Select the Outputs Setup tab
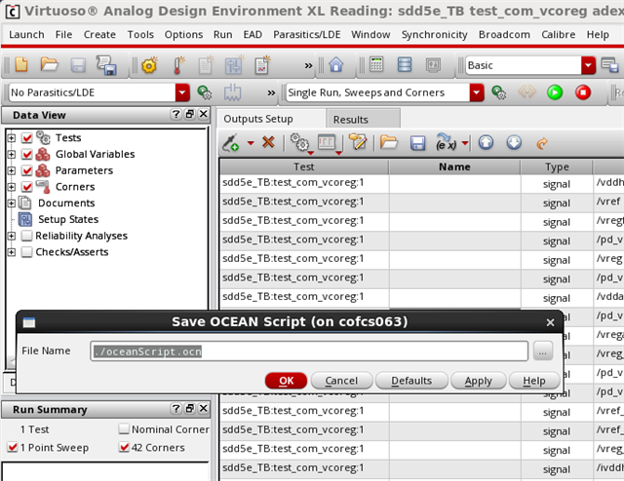624x481 pixels. 271,119
